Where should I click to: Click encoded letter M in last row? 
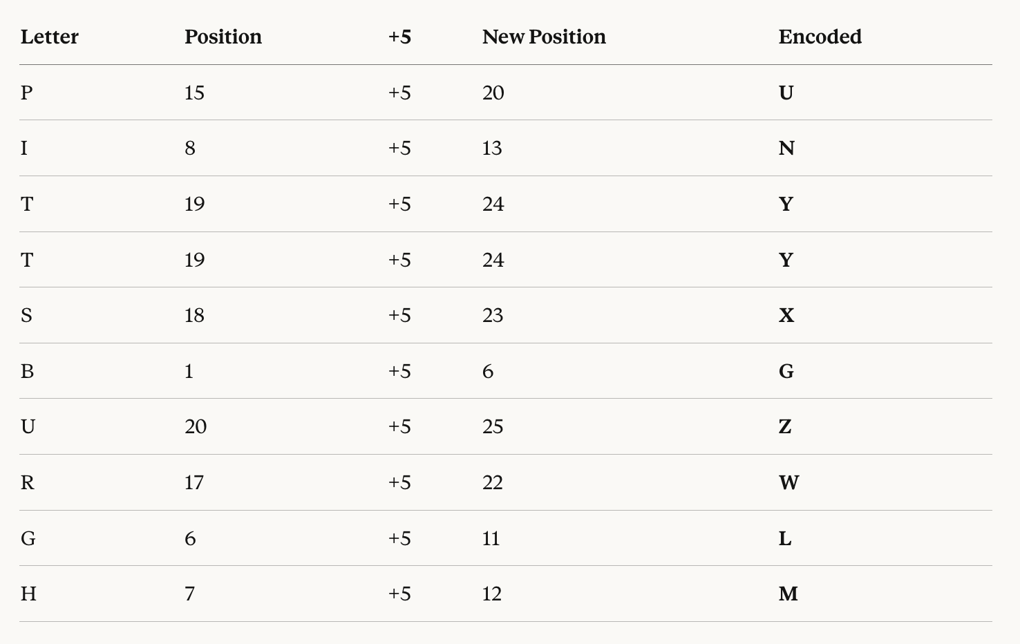coord(788,594)
